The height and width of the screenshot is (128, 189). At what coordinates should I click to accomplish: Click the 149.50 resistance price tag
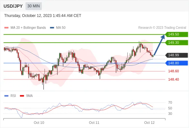pyautogui.click(x=177, y=35)
